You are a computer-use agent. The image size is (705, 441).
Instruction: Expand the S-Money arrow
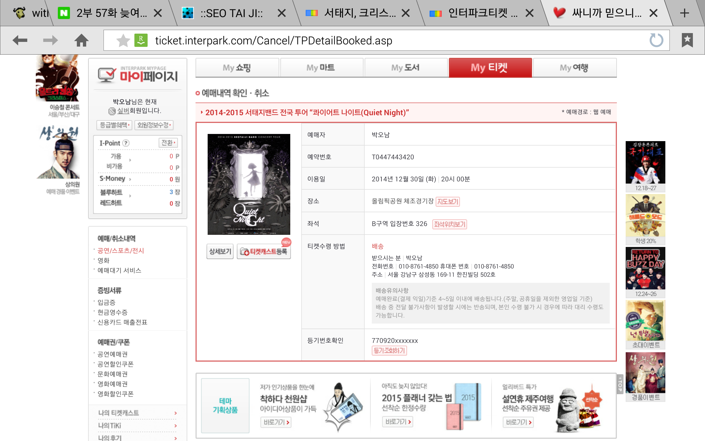(130, 179)
